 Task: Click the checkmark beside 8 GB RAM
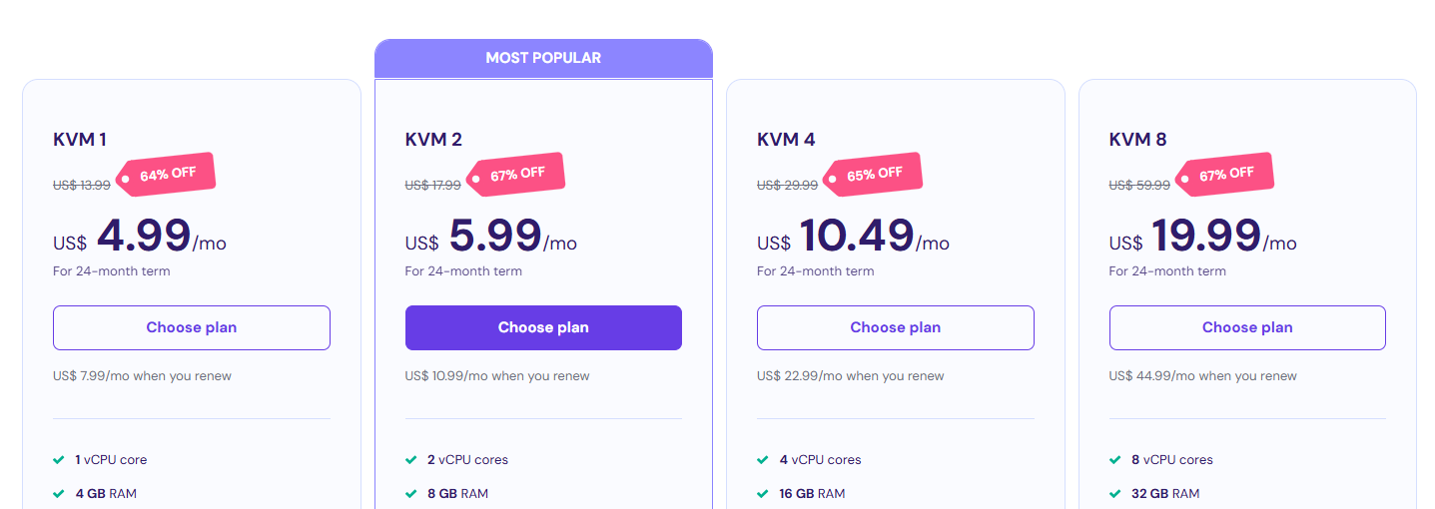(x=411, y=493)
